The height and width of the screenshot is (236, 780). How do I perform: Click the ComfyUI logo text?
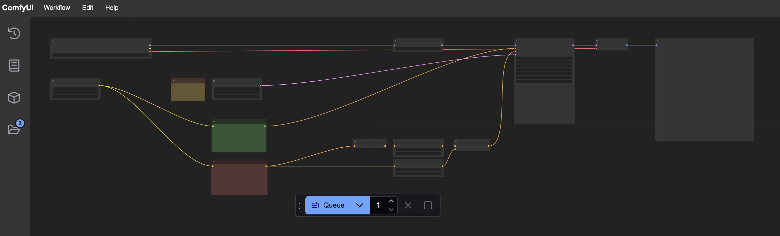pos(18,8)
